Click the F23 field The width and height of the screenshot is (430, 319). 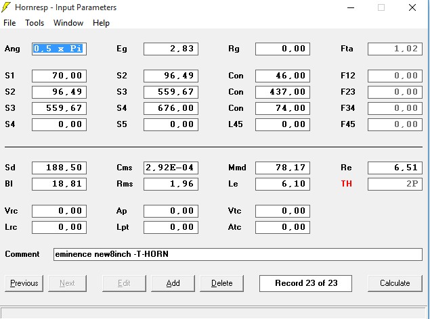[395, 92]
